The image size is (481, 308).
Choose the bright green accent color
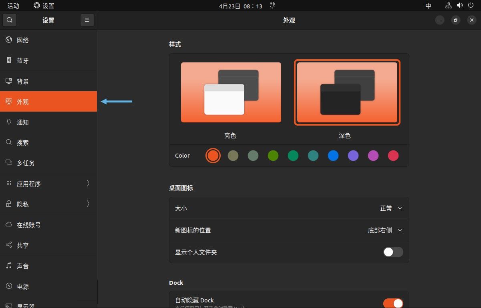click(x=273, y=156)
